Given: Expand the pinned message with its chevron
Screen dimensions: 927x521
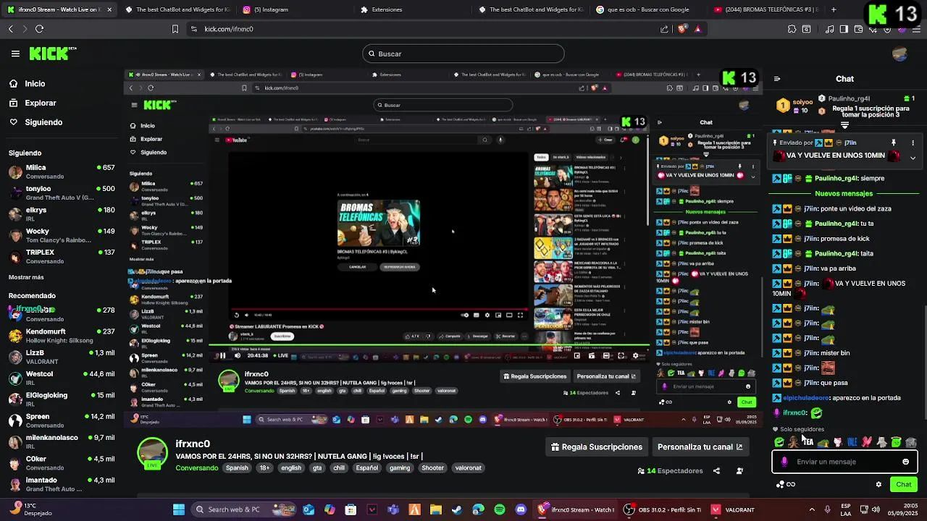Looking at the screenshot, I should click(913, 158).
